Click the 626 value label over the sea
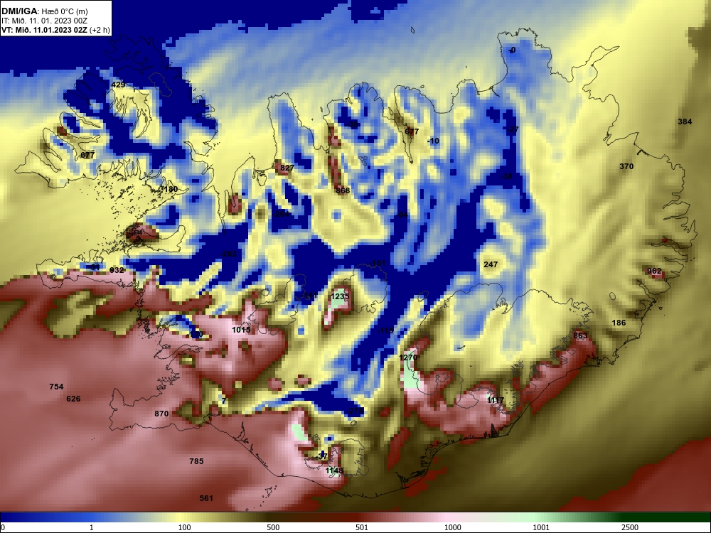The width and height of the screenshot is (711, 533). (73, 399)
